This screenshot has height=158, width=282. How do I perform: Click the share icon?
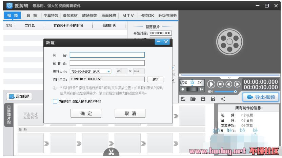pos(223,99)
